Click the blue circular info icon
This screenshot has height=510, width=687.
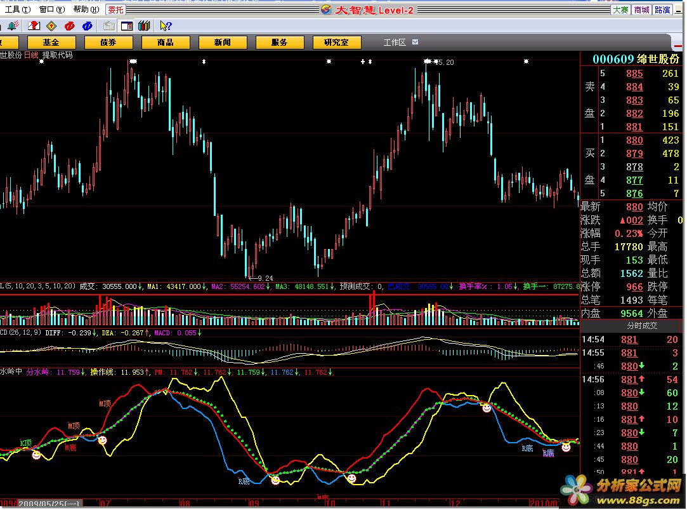88,26
